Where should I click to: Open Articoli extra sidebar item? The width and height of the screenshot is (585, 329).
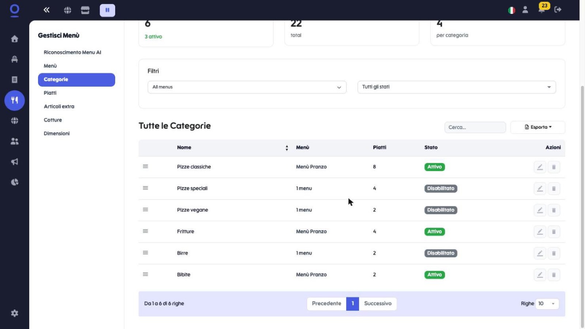[x=59, y=106]
